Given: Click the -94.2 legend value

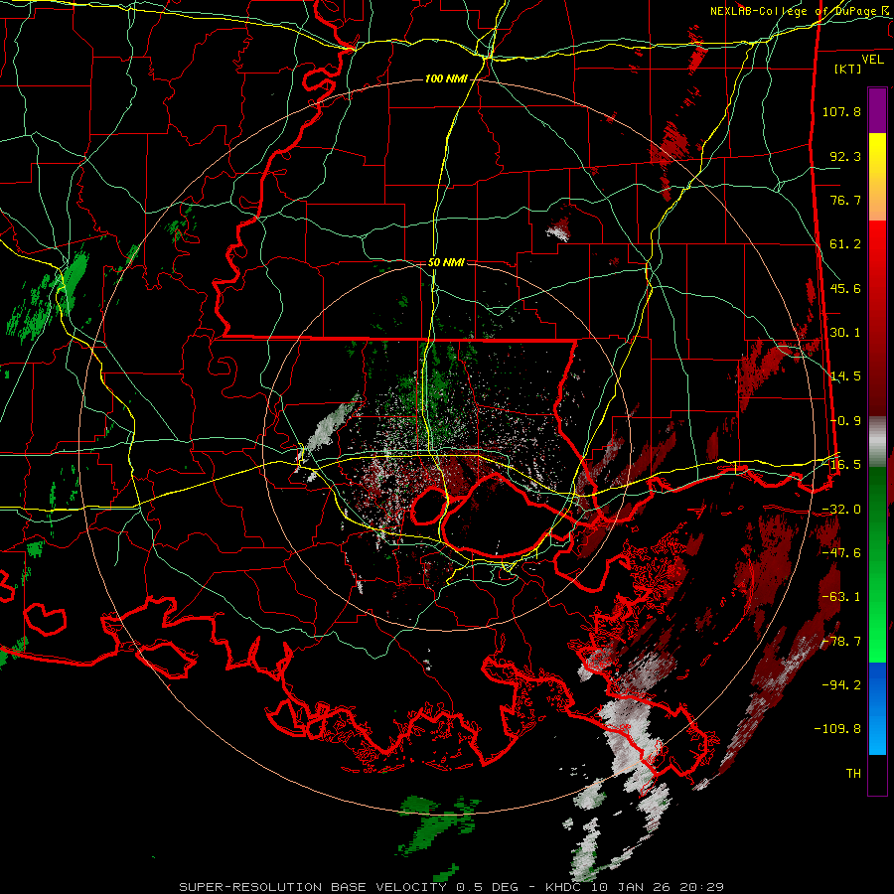Looking at the screenshot, I should coord(841,684).
